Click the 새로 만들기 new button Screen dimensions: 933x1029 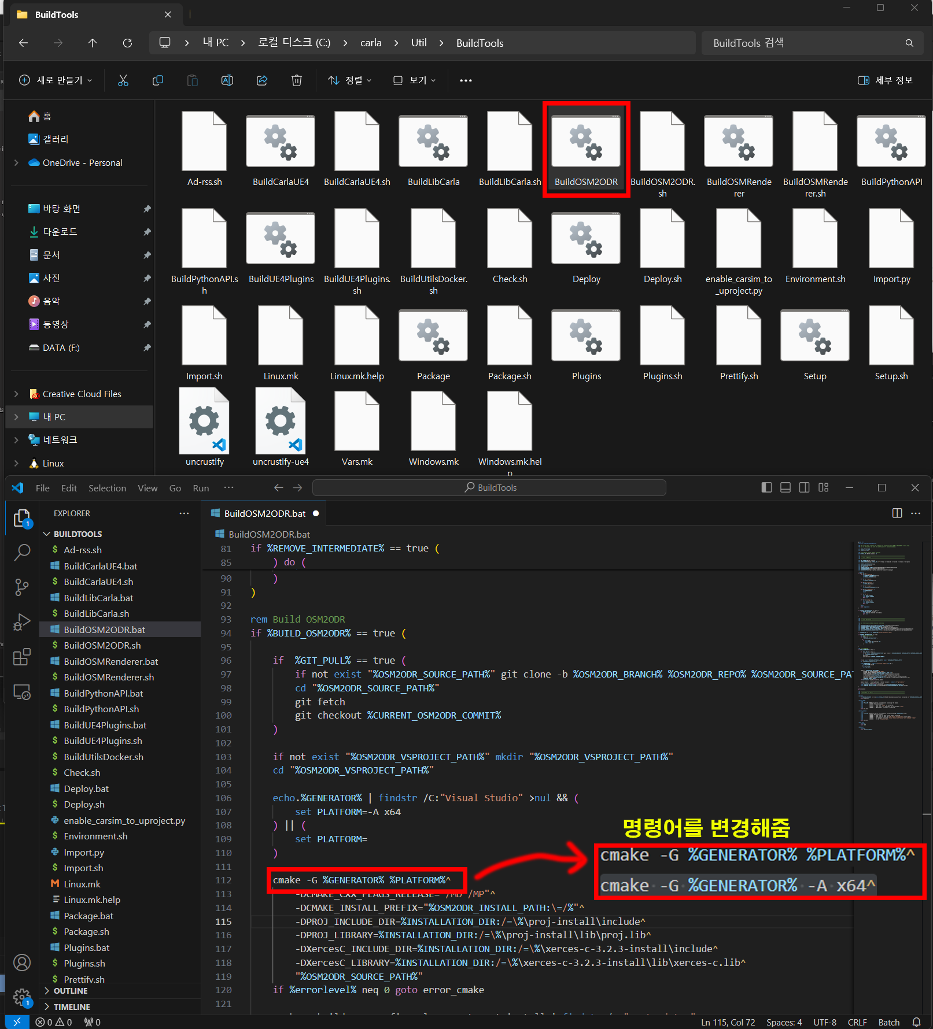[56, 80]
